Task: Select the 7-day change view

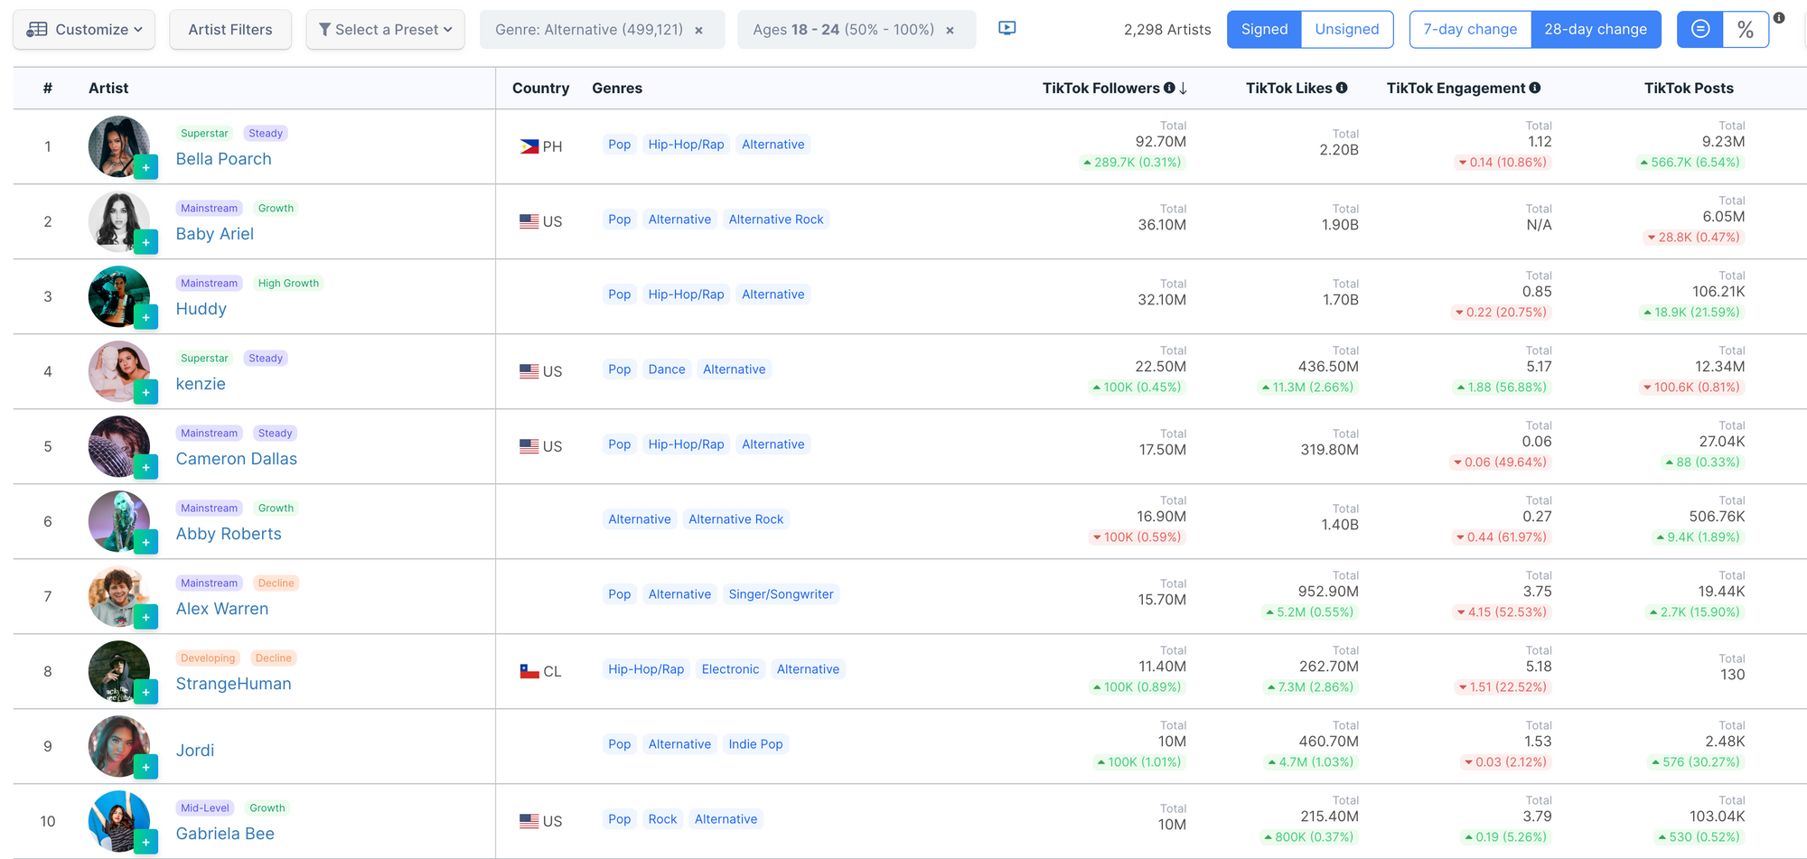Action: pos(1470,30)
